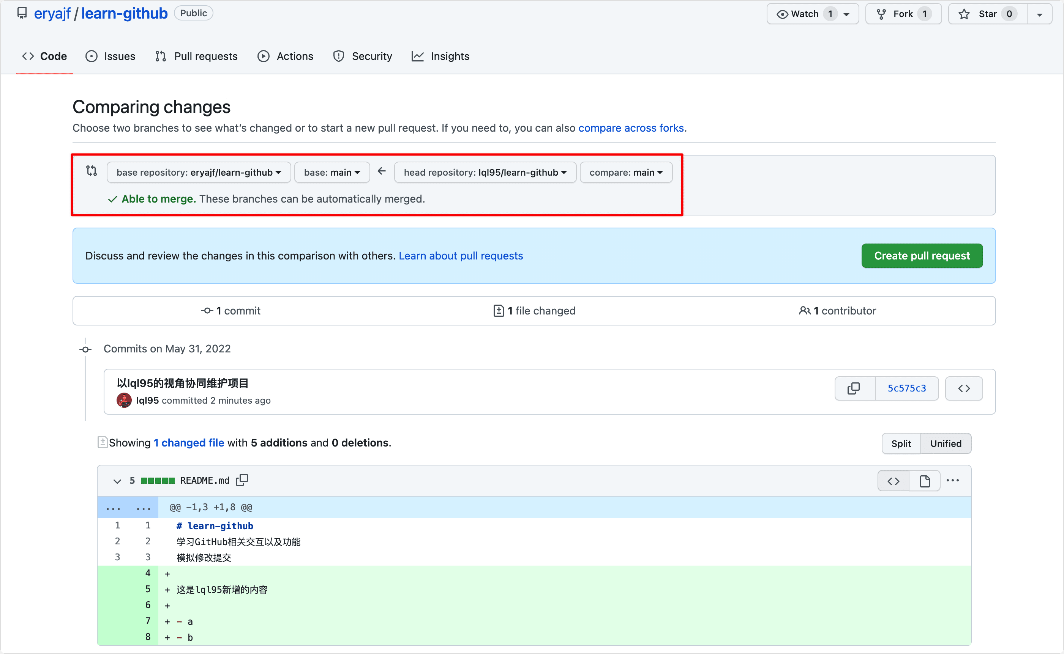Display the source diff for README.md
The height and width of the screenshot is (654, 1064).
pyautogui.click(x=894, y=481)
